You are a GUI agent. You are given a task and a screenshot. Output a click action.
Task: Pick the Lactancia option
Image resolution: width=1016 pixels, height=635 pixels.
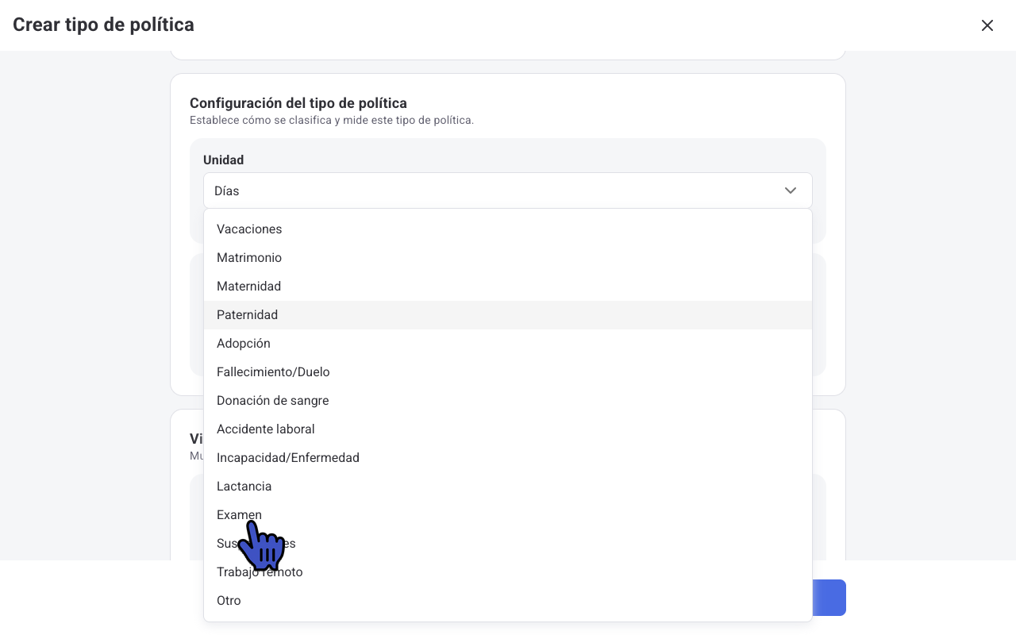(508, 486)
